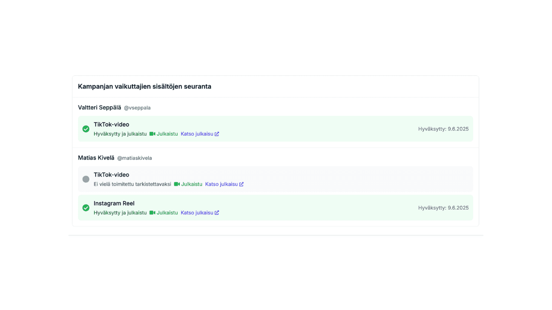This screenshot has width=552, height=310.
Task: Click external-link icon in Matias's TikTok-video row
Action: point(241,184)
